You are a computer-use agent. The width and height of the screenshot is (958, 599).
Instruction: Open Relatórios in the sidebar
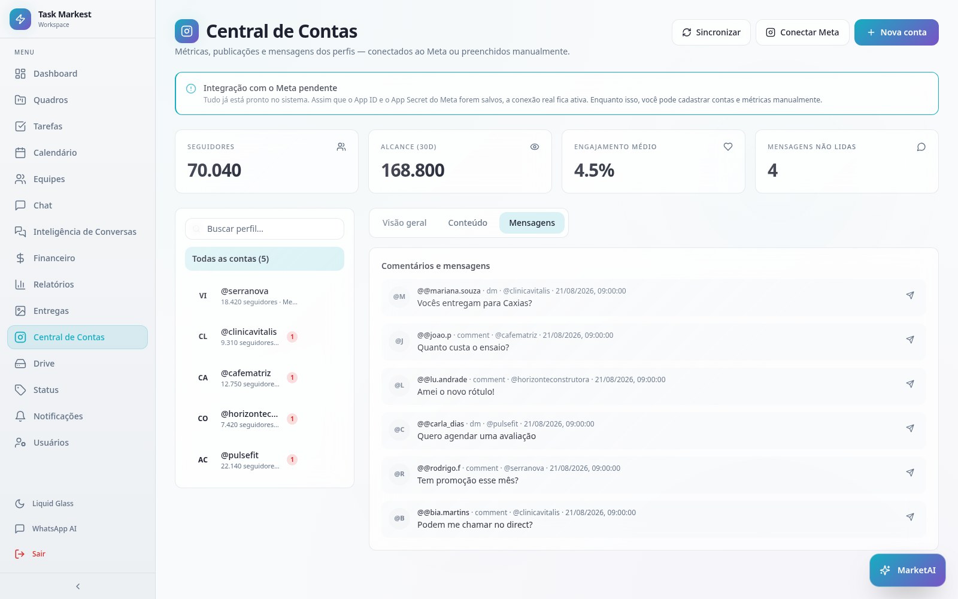(78, 285)
